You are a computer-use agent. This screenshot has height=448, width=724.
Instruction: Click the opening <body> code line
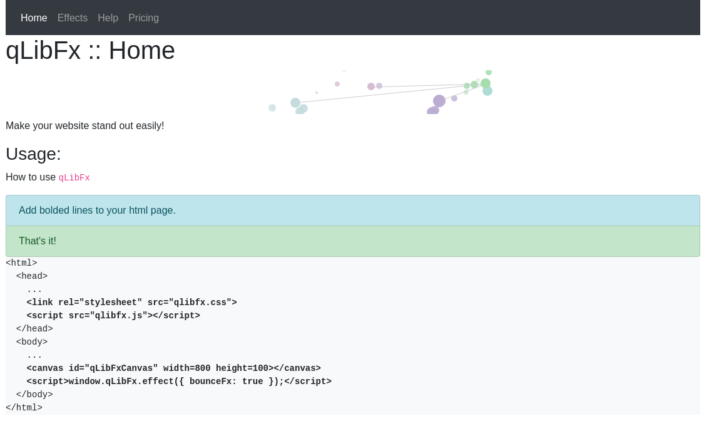tap(32, 342)
